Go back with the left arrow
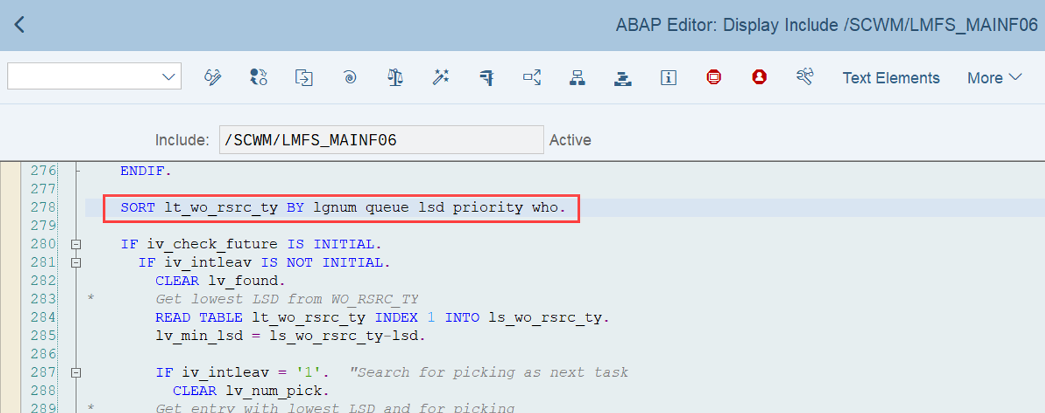1045x413 pixels. click(19, 25)
